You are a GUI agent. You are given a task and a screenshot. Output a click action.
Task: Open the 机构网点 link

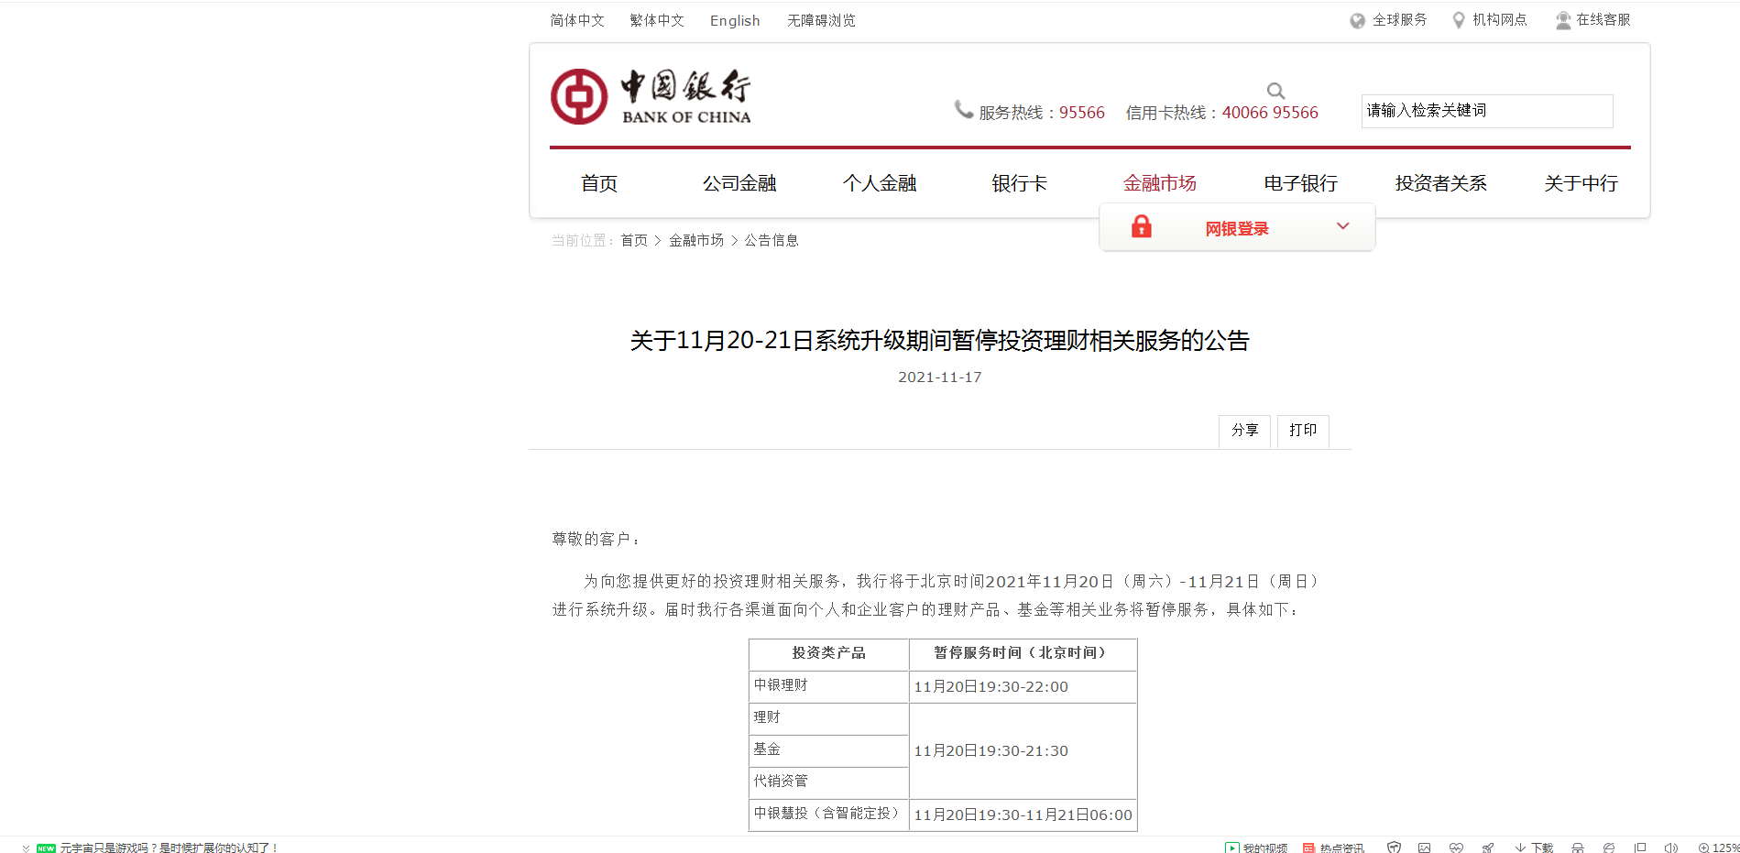1500,20
